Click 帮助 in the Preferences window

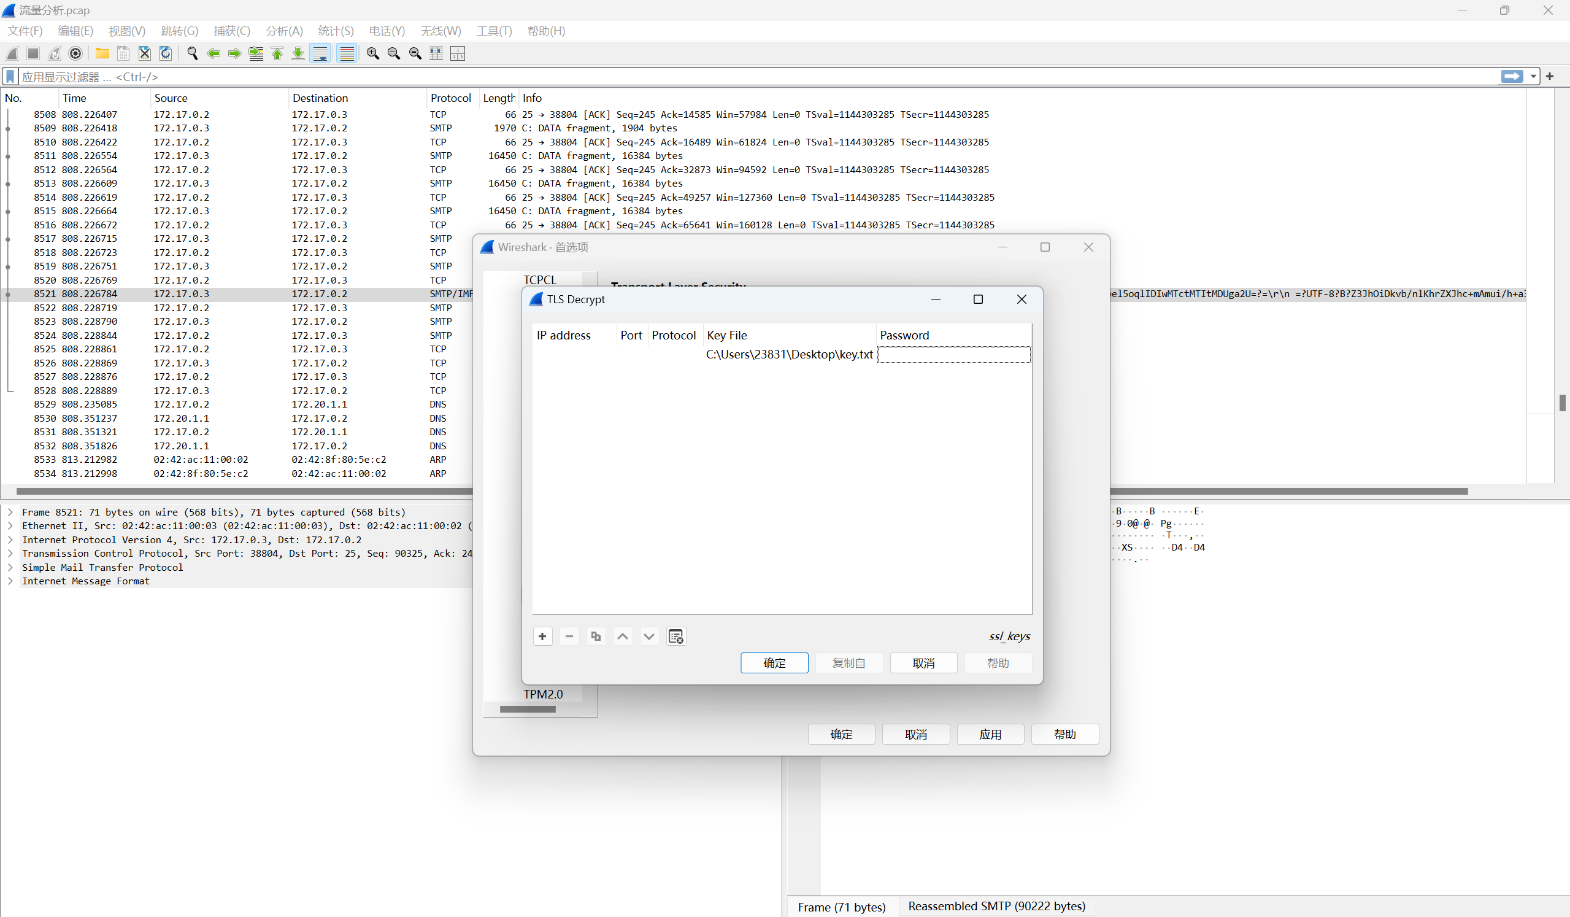point(1064,734)
